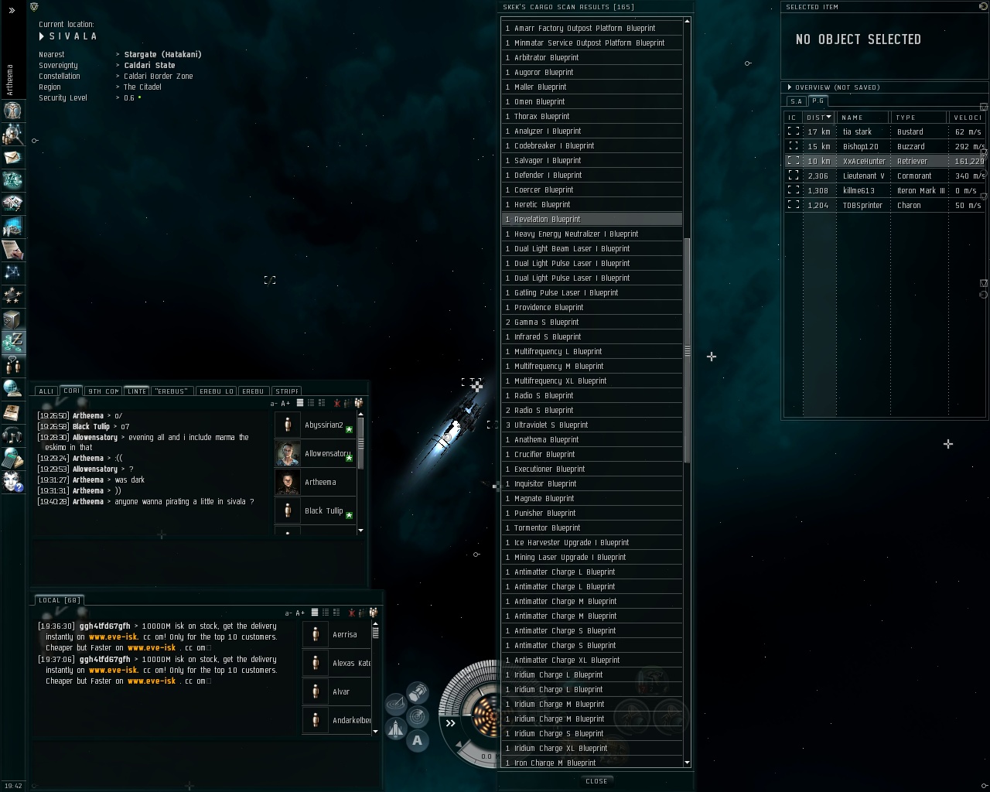This screenshot has width=990, height=792.
Task: Decrease corp chat font size with a-
Action: [274, 404]
